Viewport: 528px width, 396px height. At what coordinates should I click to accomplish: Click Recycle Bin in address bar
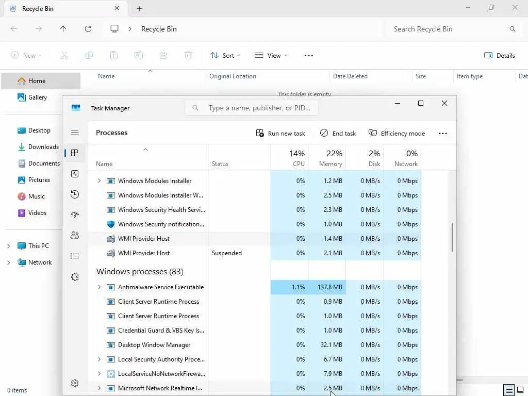159,29
